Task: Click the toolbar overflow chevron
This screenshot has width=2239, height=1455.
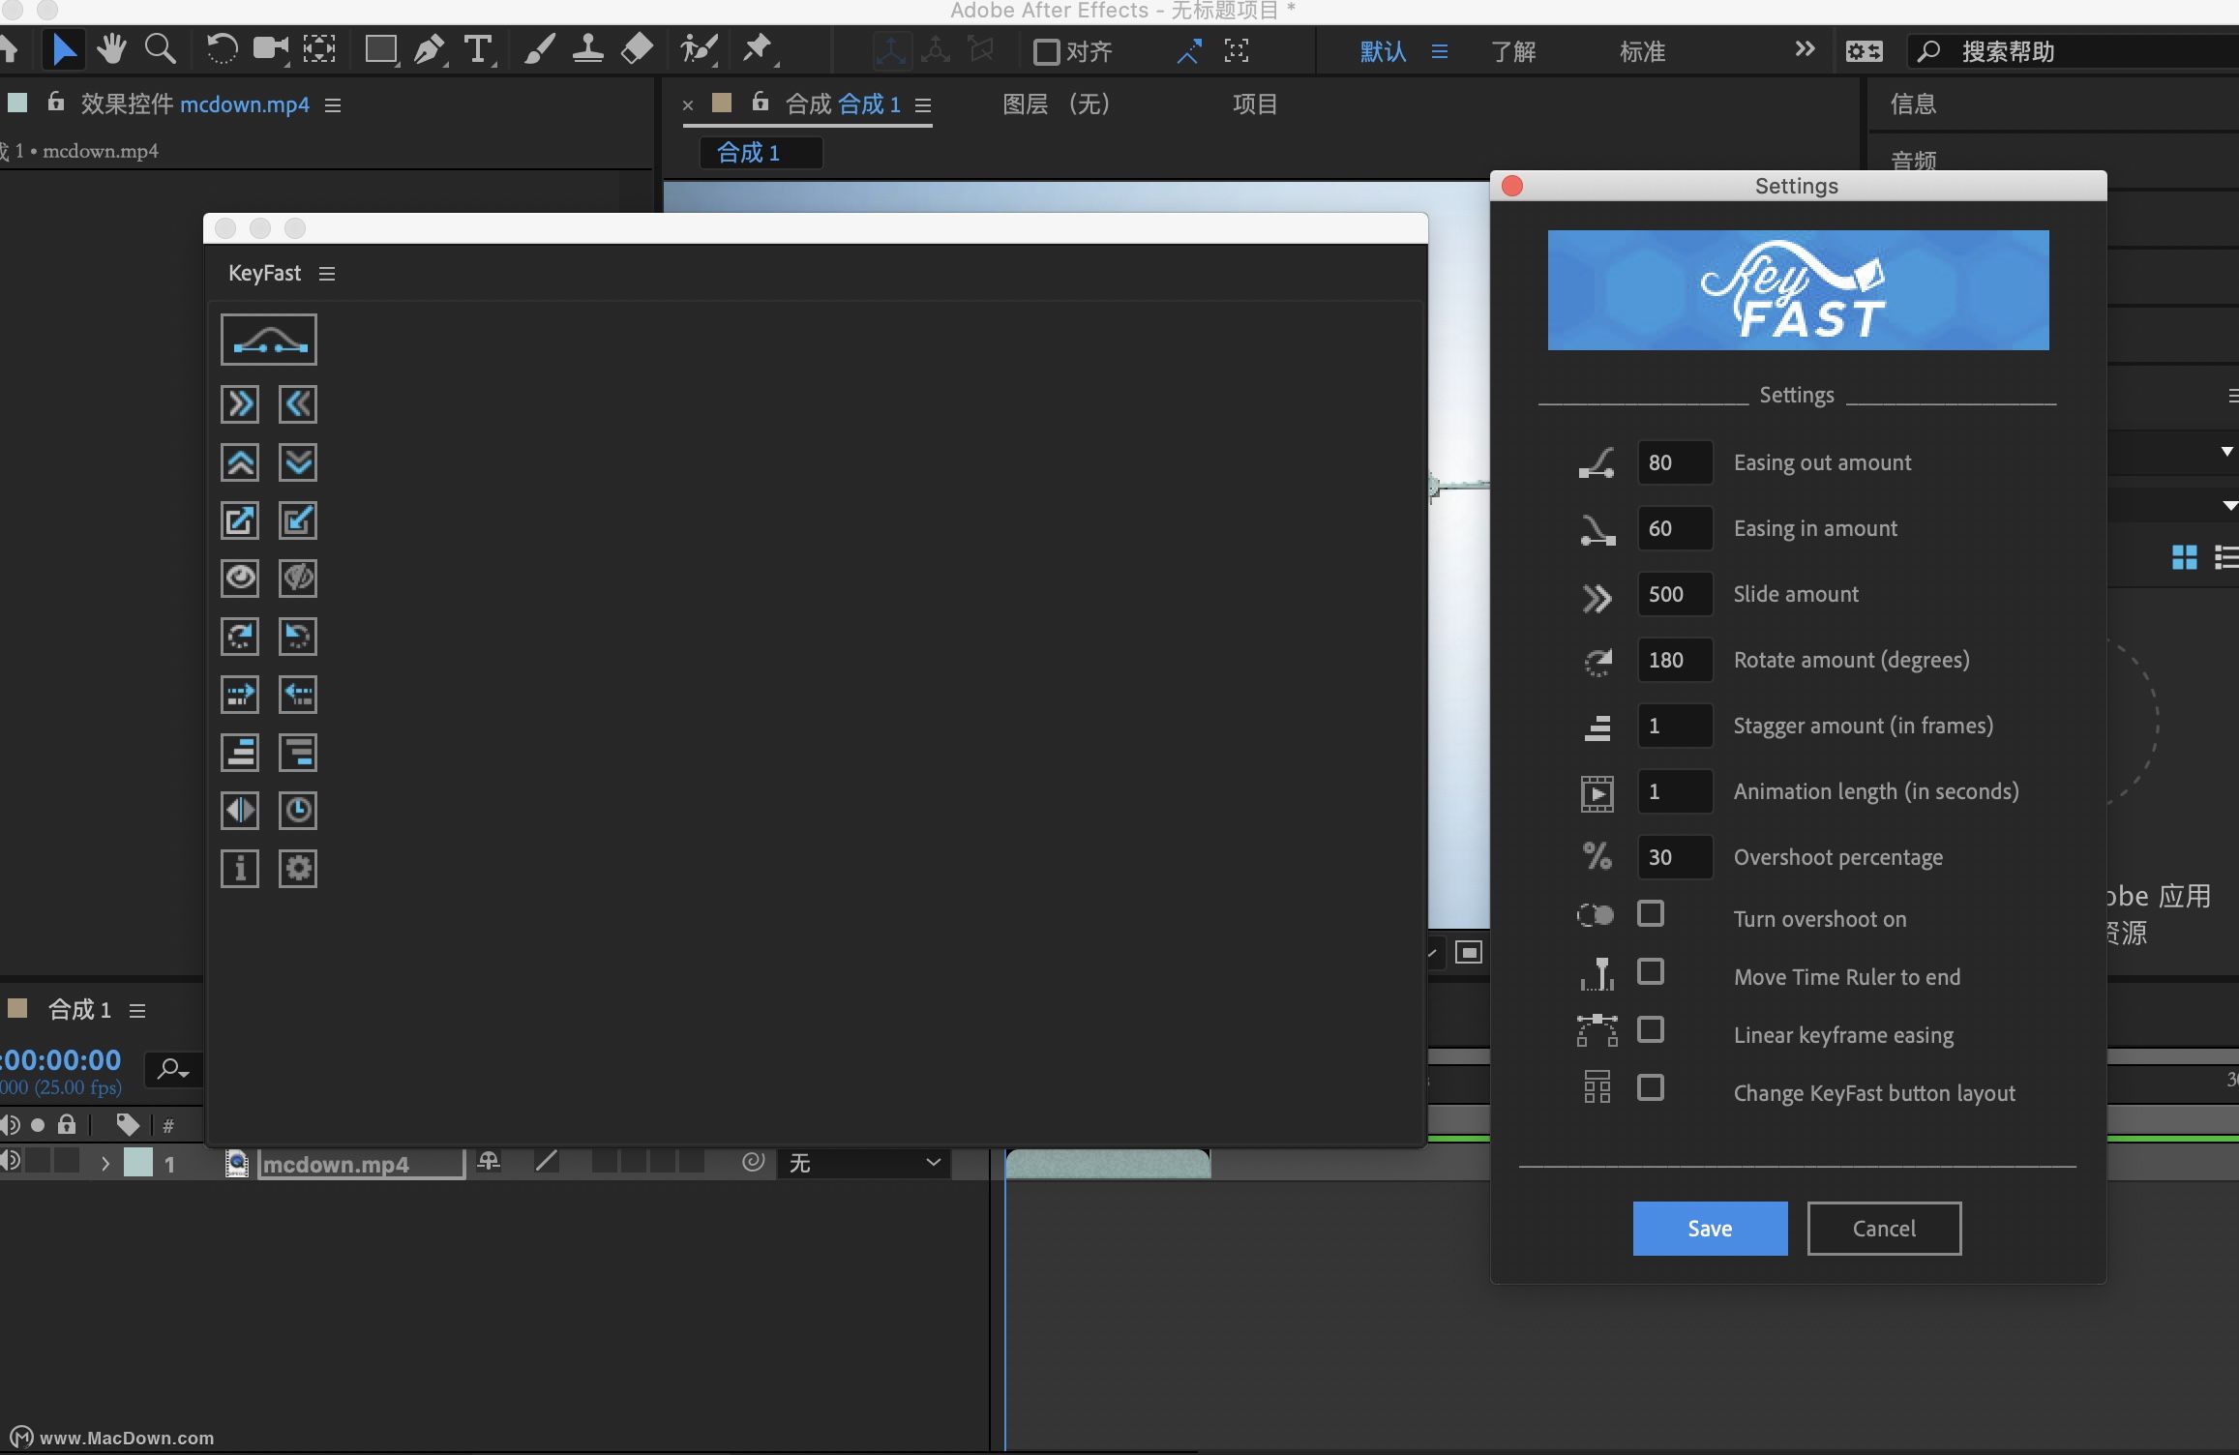Action: (x=1803, y=48)
